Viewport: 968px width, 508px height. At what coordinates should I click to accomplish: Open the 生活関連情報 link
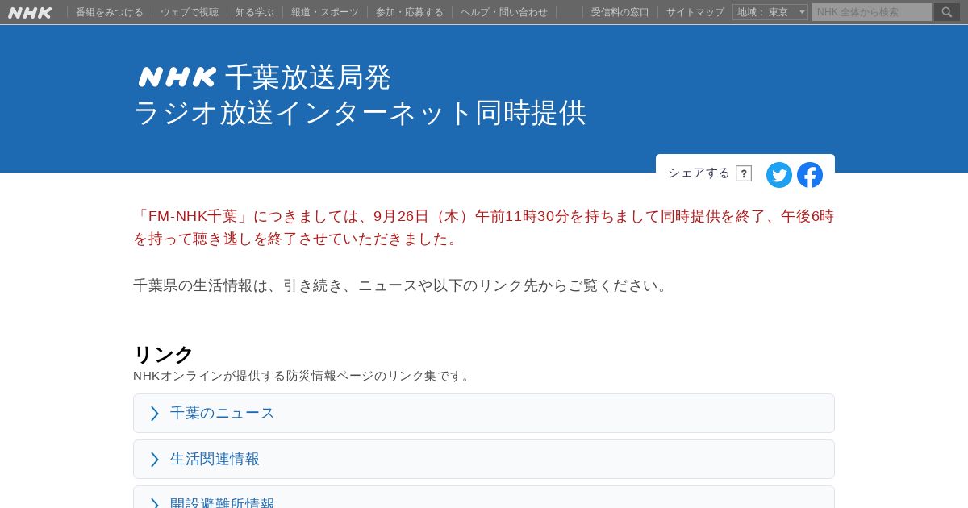484,459
